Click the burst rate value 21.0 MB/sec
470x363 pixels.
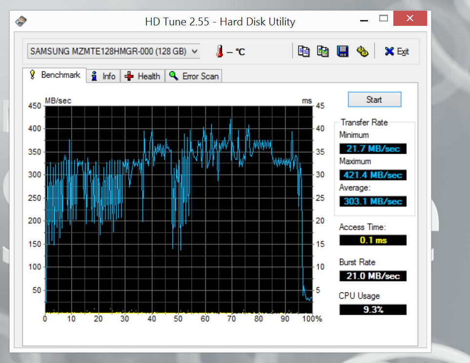tap(373, 276)
